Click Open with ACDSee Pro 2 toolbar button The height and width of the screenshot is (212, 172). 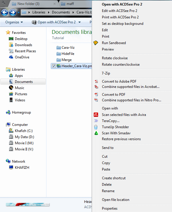(54, 22)
